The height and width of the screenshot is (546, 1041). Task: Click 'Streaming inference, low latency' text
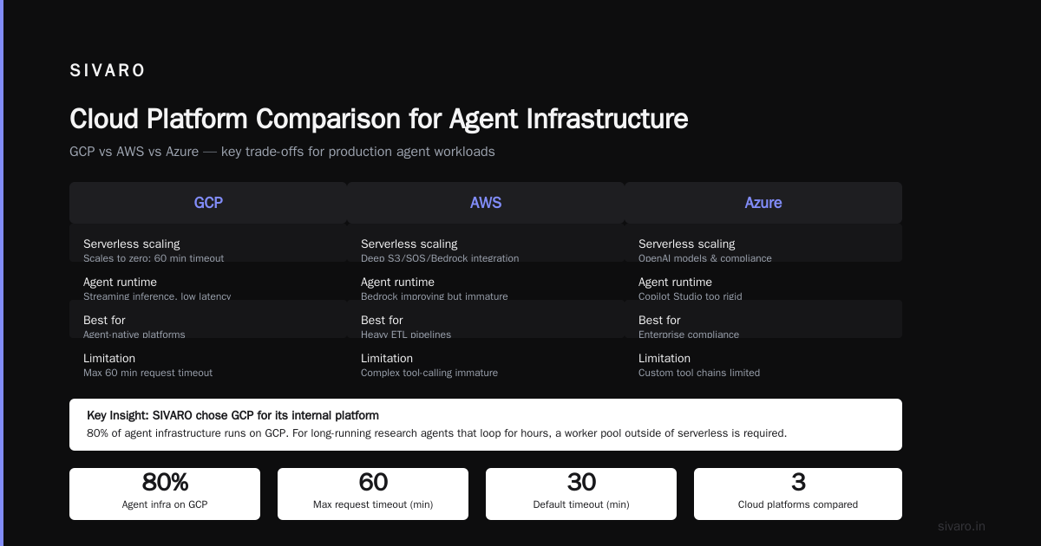click(157, 296)
